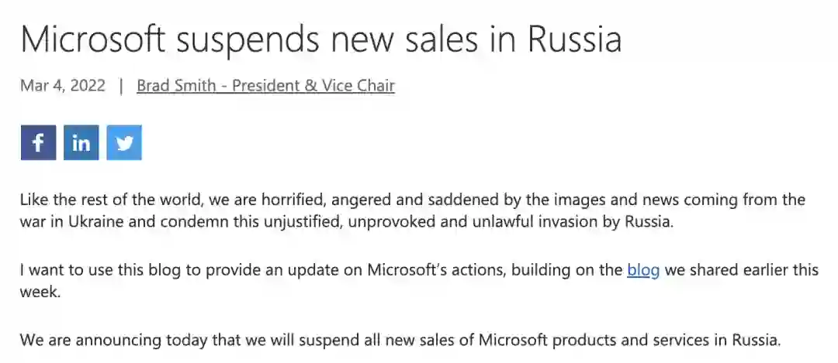
Task: Click the vertical bar separator after the date
Action: [x=121, y=86]
